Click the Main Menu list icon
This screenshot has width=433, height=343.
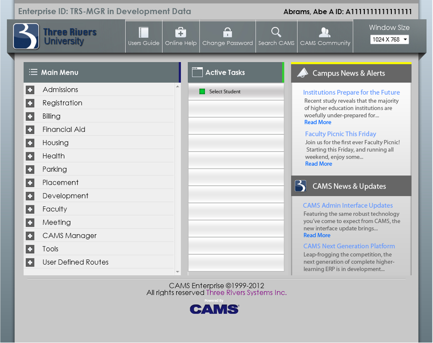point(33,72)
